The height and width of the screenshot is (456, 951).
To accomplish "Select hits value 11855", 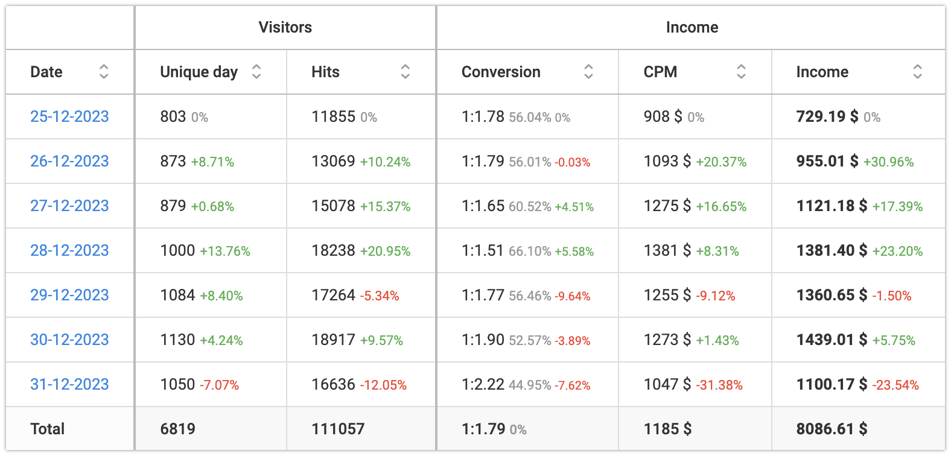I will (x=334, y=116).
